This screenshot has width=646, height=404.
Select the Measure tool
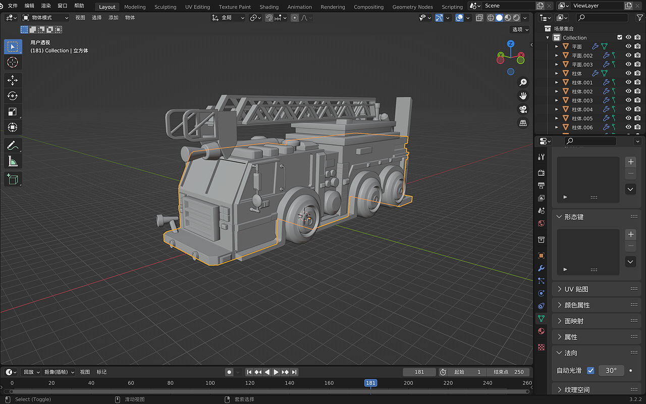(13, 161)
